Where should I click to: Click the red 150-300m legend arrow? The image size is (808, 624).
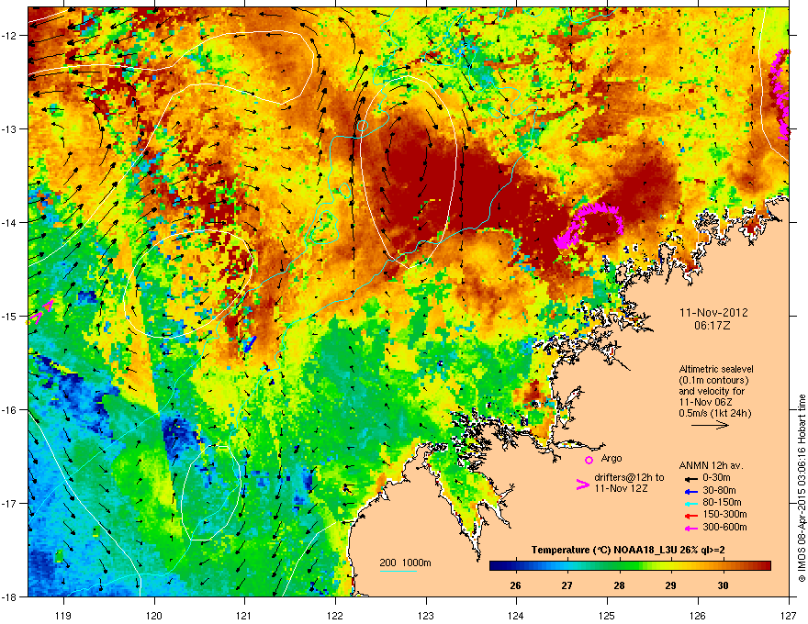[x=691, y=515]
